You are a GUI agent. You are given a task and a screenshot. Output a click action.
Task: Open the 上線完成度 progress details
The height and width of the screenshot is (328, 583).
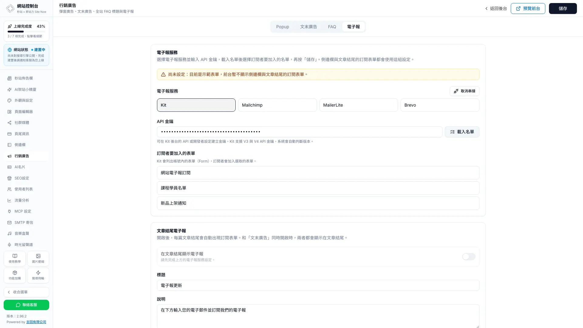(26, 31)
